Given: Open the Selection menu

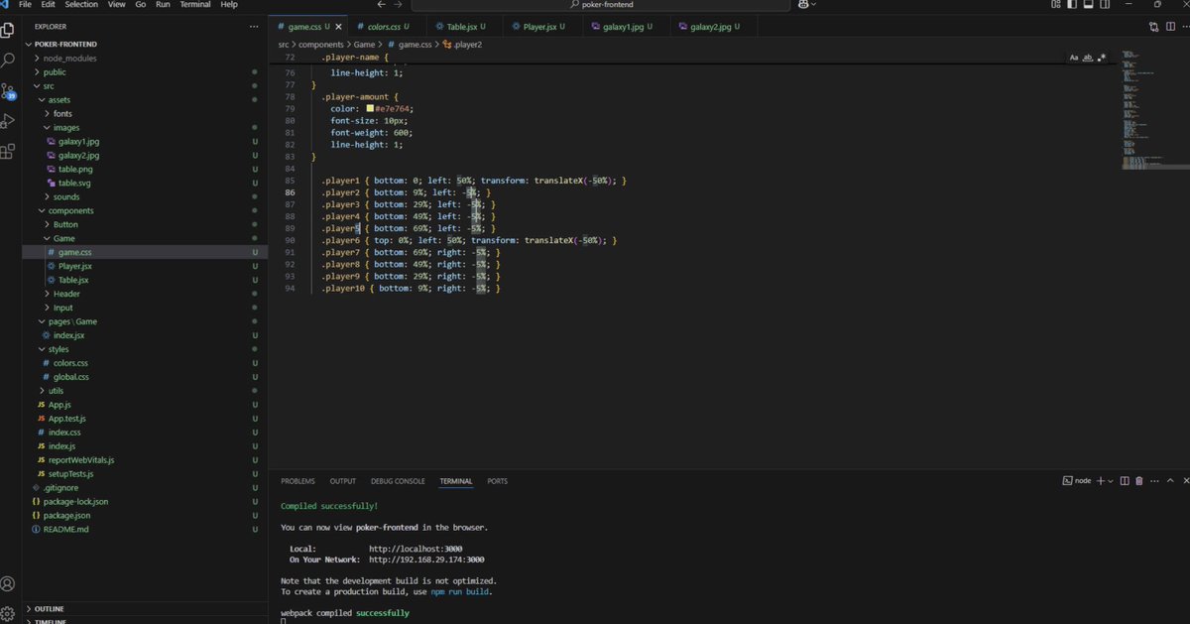Looking at the screenshot, I should click(81, 5).
